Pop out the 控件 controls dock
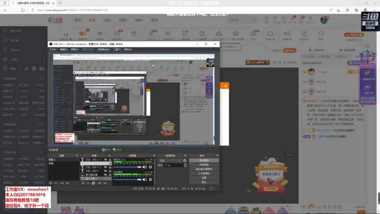 click(x=217, y=156)
